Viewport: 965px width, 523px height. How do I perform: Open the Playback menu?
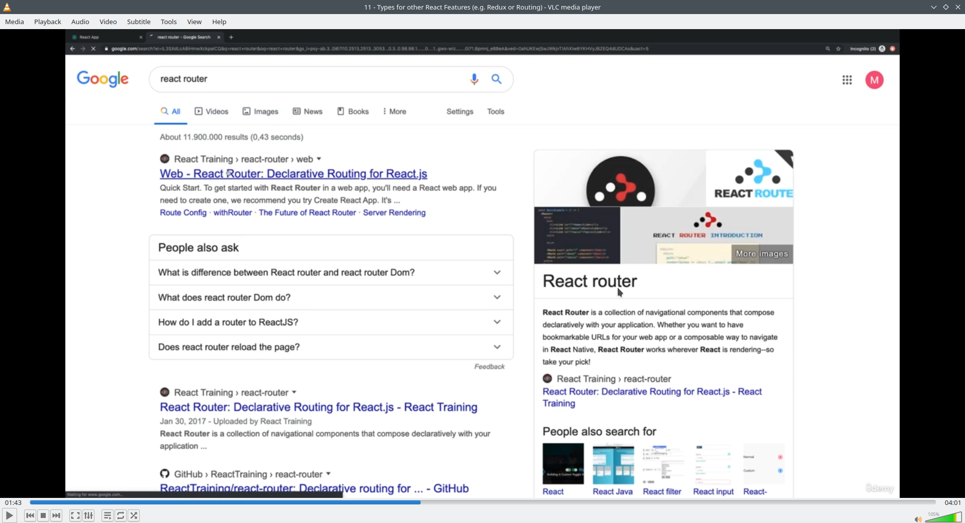48,22
